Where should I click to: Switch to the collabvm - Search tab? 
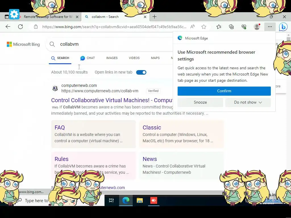tap(115, 17)
